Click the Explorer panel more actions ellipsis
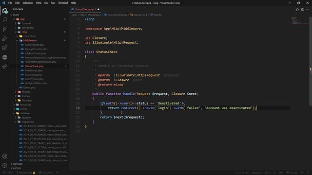The image size is (312, 175). [64, 9]
